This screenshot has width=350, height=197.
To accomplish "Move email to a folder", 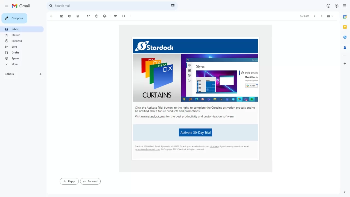I will click(x=116, y=16).
